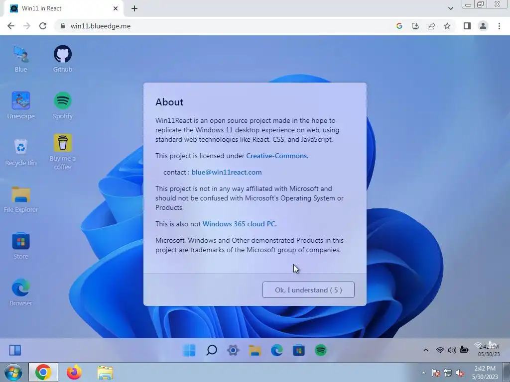Launch Firefox from Windows 7 taskbar
The width and height of the screenshot is (510, 382).
tap(74, 372)
